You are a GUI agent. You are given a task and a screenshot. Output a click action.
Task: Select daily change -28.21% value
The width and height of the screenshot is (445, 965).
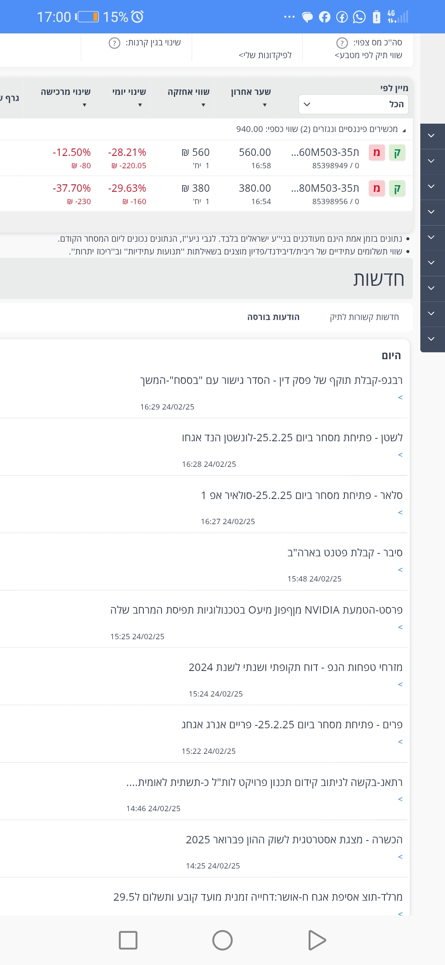[127, 153]
